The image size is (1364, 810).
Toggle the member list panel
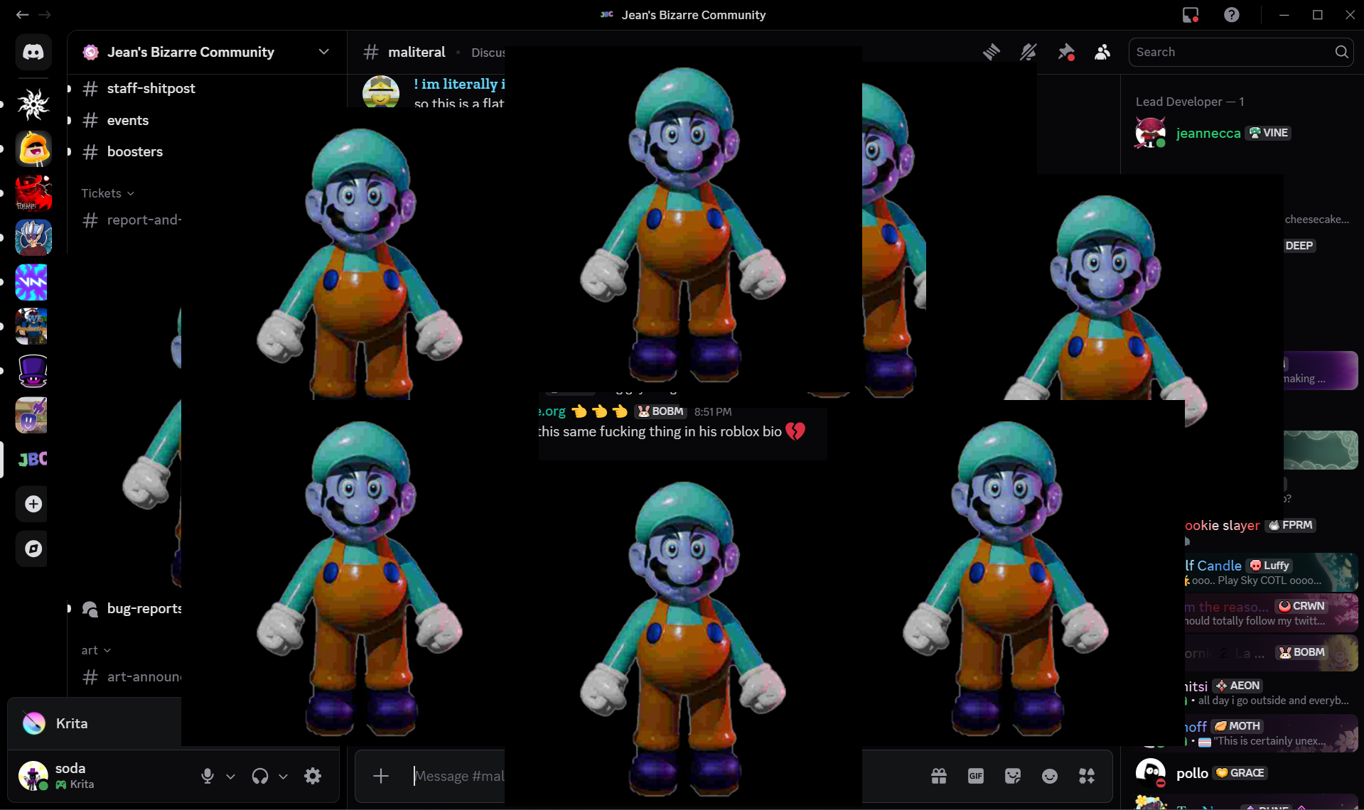click(1102, 52)
